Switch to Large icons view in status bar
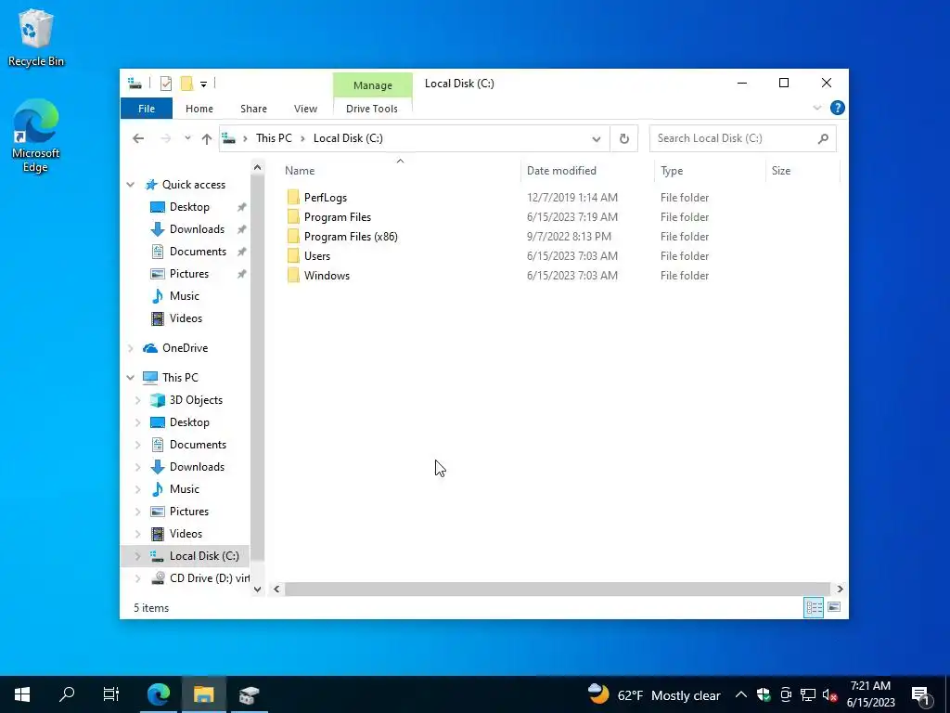The image size is (950, 713). [834, 607]
